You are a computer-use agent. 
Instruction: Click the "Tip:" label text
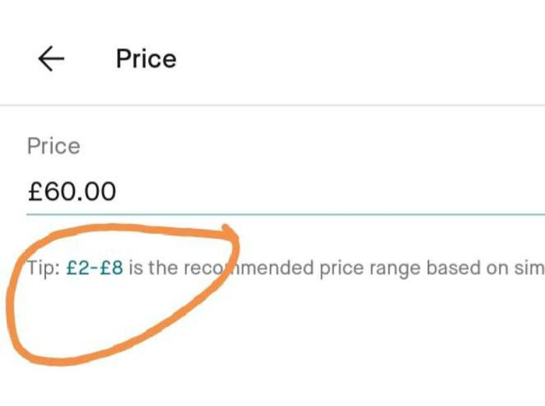click(39, 269)
